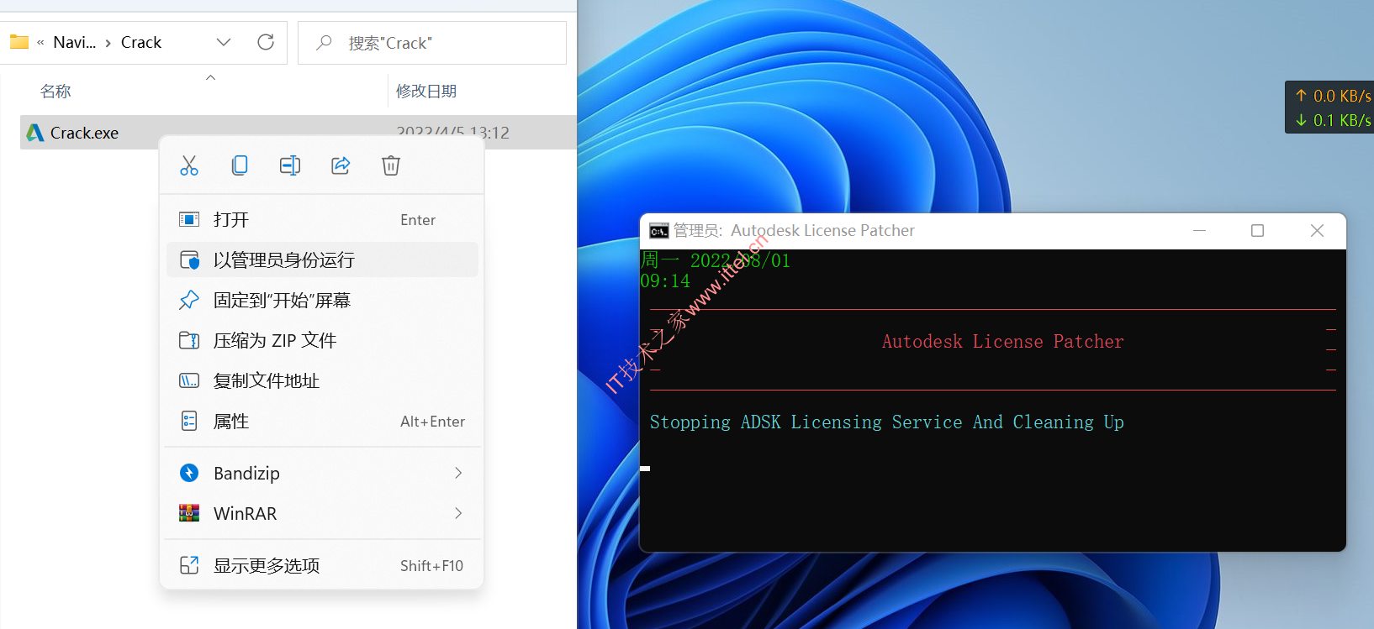This screenshot has height=629, width=1374.
Task: Click the Cut scissors icon in context menu
Action: coord(189,165)
